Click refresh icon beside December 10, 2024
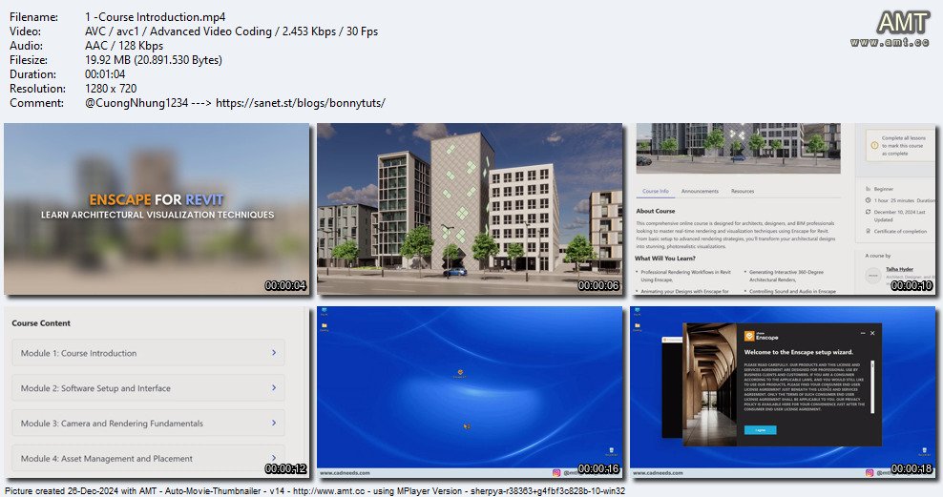This screenshot has height=497, width=943. (868, 212)
